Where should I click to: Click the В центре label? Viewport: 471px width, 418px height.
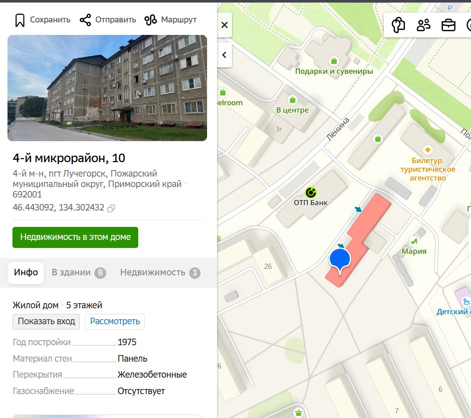292,110
